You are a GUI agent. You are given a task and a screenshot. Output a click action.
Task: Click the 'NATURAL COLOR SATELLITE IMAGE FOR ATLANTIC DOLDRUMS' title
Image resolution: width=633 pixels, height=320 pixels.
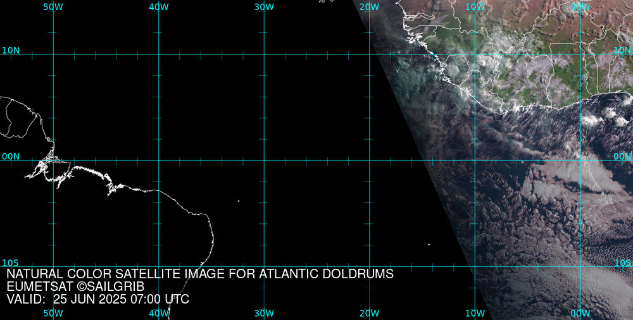tap(200, 274)
